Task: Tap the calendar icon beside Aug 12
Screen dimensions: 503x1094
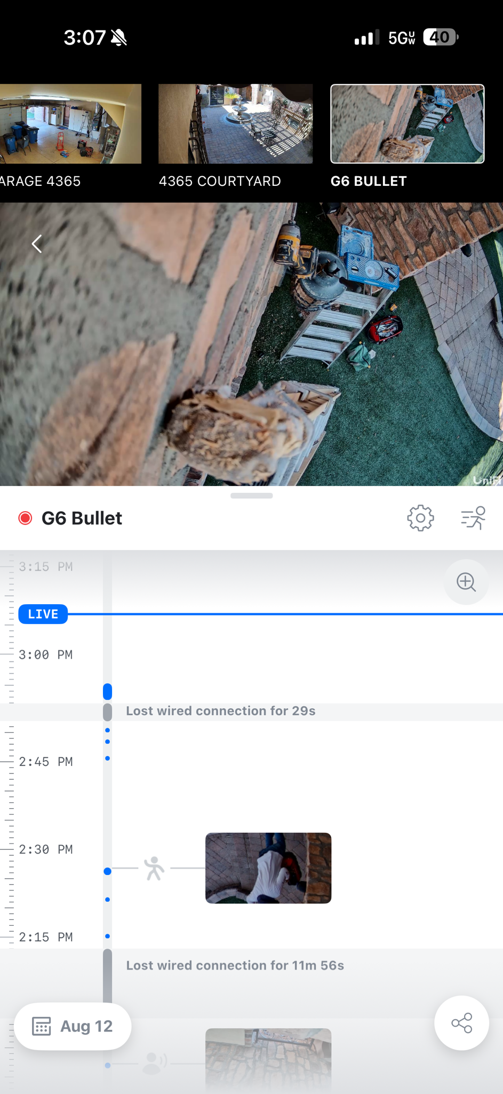Action: 42,1026
